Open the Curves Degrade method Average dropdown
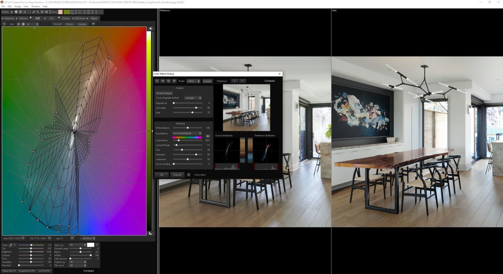Viewport: 503px width, 274px height. [193, 98]
